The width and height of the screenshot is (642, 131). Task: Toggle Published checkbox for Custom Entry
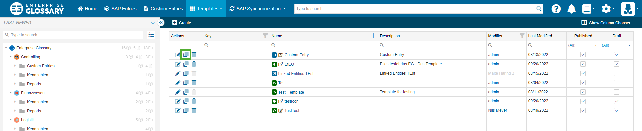pos(583,55)
